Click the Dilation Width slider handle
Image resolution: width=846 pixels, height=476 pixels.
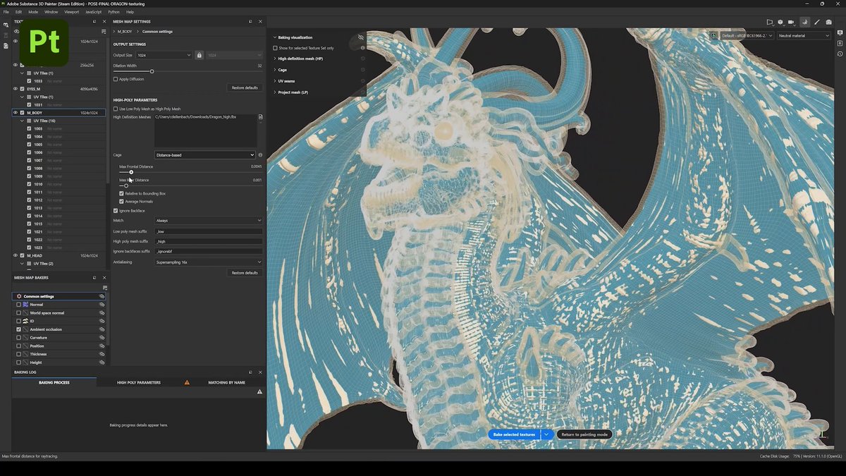click(152, 71)
